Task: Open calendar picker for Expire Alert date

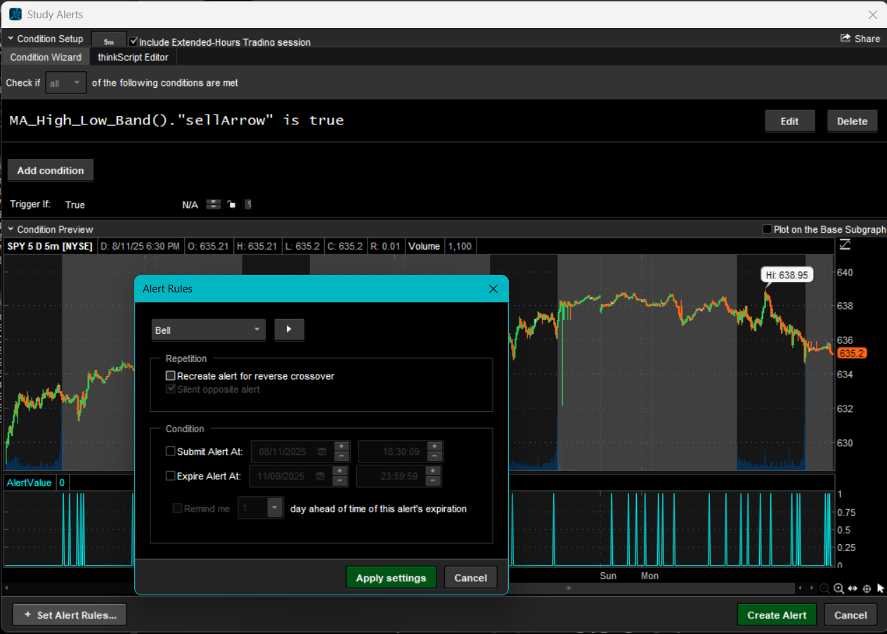Action: point(320,476)
